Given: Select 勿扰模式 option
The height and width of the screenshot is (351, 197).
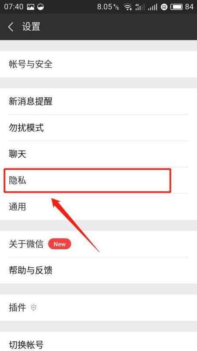Looking at the screenshot, I should coord(98,128).
